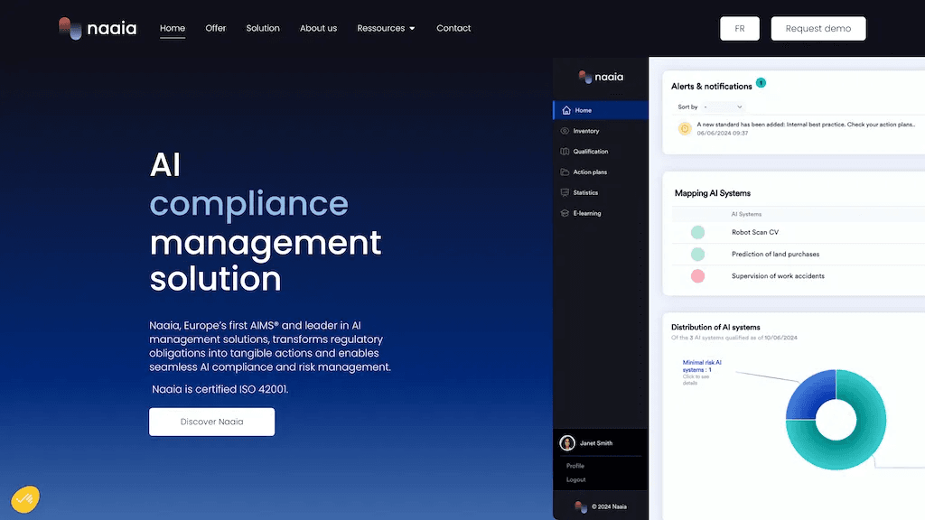The width and height of the screenshot is (925, 520).
Task: Click the green dot for Robot Scan CV
Action: tap(698, 232)
